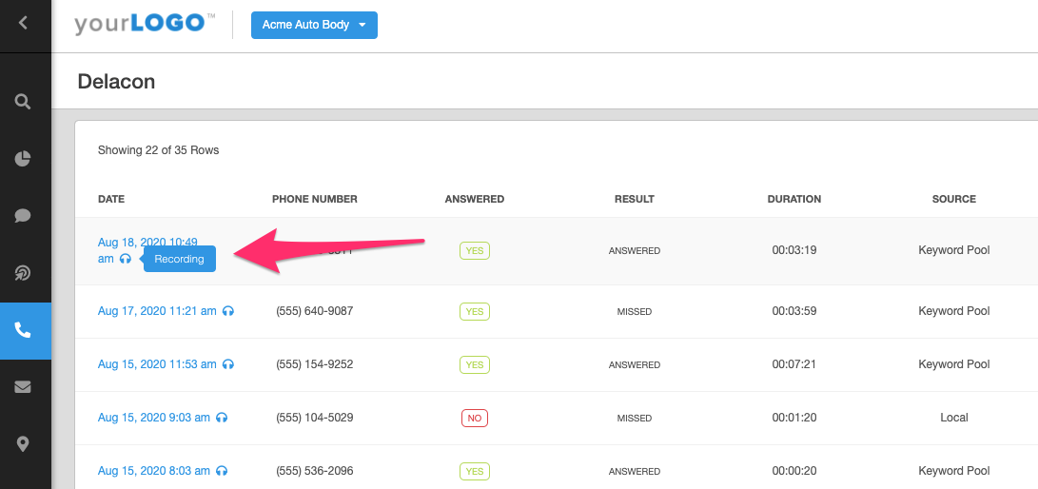Open the pie chart dashboard icon
This screenshot has width=1038, height=489.
[23, 159]
